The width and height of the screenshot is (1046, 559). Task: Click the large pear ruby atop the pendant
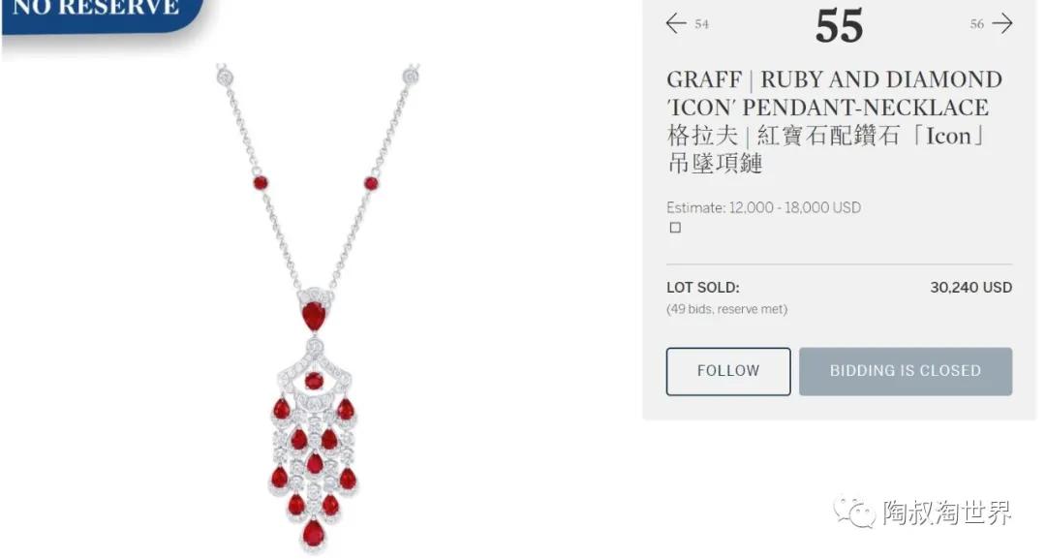coord(314,316)
